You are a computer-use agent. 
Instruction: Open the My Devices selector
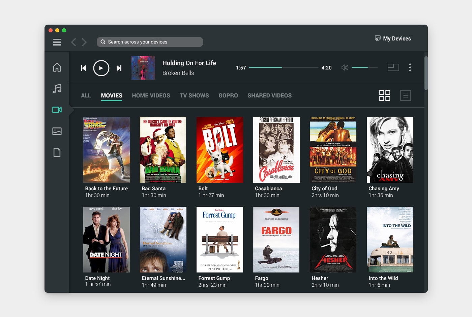point(393,38)
